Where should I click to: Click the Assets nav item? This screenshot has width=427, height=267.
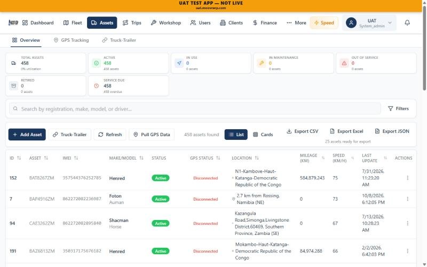point(102,22)
